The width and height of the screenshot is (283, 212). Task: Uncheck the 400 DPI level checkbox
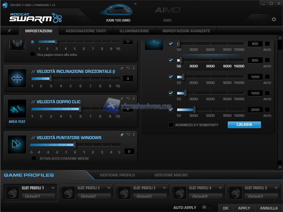pyautogui.click(x=171, y=44)
